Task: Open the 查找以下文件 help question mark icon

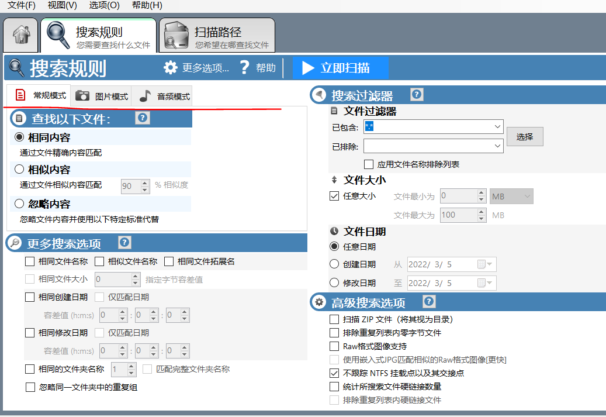Action: click(142, 118)
